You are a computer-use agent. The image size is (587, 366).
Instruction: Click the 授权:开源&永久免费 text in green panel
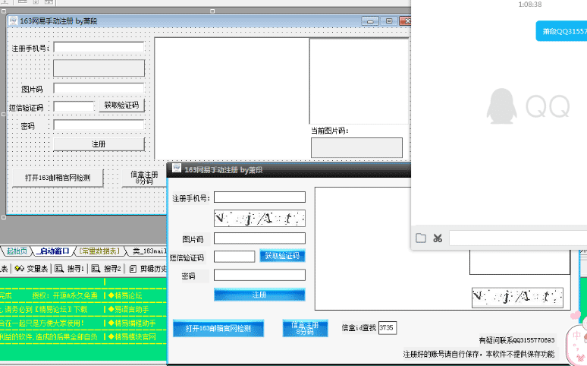64,295
